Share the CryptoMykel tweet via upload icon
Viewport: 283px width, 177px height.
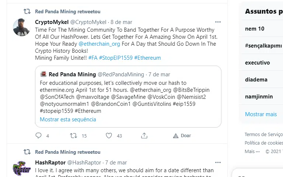[x=144, y=135]
